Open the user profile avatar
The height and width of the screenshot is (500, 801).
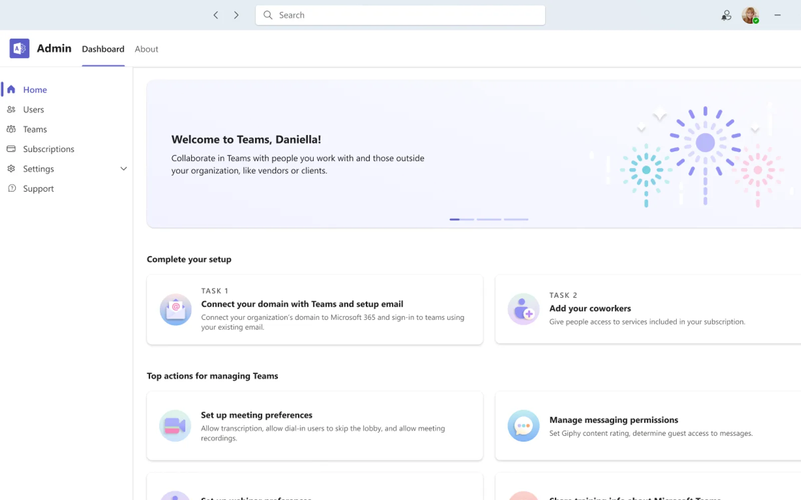point(750,15)
